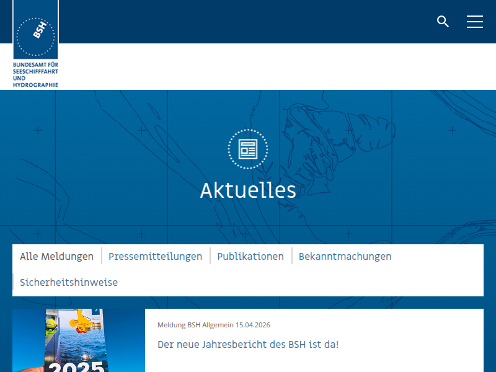Image resolution: width=496 pixels, height=372 pixels.
Task: Click the yellow crane in the report cover
Action: click(83, 323)
